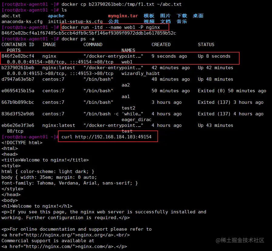This screenshot has height=251, width=272.
Task: Click the http://nginx.com/ href line
Action: (x=64, y=246)
